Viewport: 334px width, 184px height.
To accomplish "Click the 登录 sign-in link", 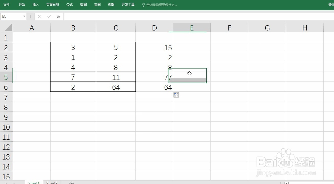I will pos(331,5).
